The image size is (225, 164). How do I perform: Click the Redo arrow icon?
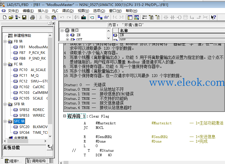(69, 17)
